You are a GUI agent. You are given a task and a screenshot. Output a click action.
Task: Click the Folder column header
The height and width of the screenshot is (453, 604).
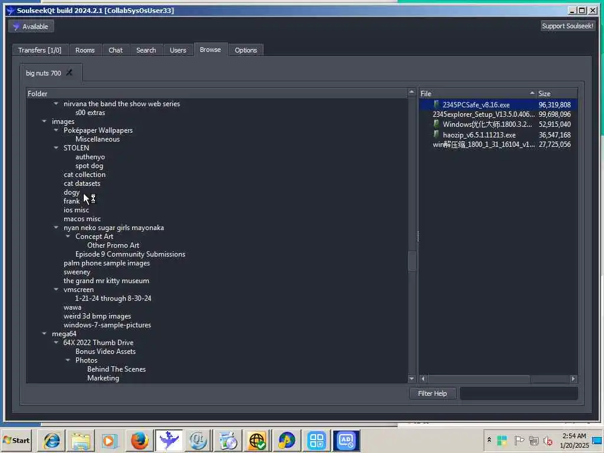click(217, 94)
